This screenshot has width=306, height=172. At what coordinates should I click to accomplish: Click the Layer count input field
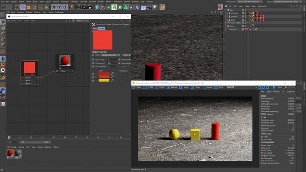[x=112, y=59]
